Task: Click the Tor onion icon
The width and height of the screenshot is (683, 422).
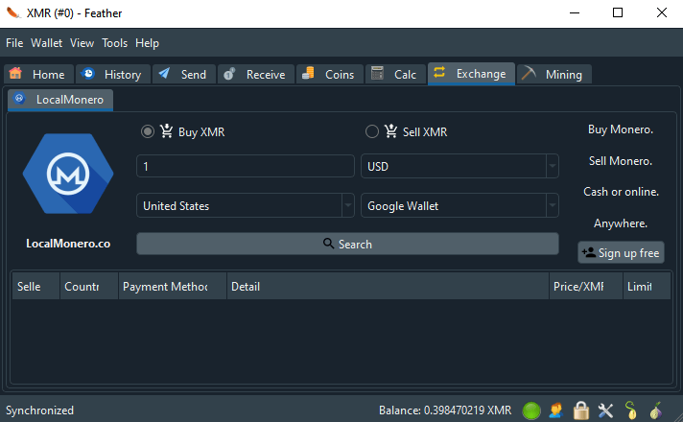Action: (x=656, y=410)
